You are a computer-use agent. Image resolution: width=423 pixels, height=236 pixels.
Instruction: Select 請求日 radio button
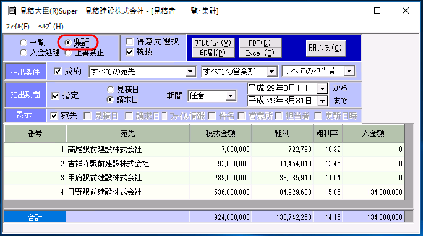[110, 99]
